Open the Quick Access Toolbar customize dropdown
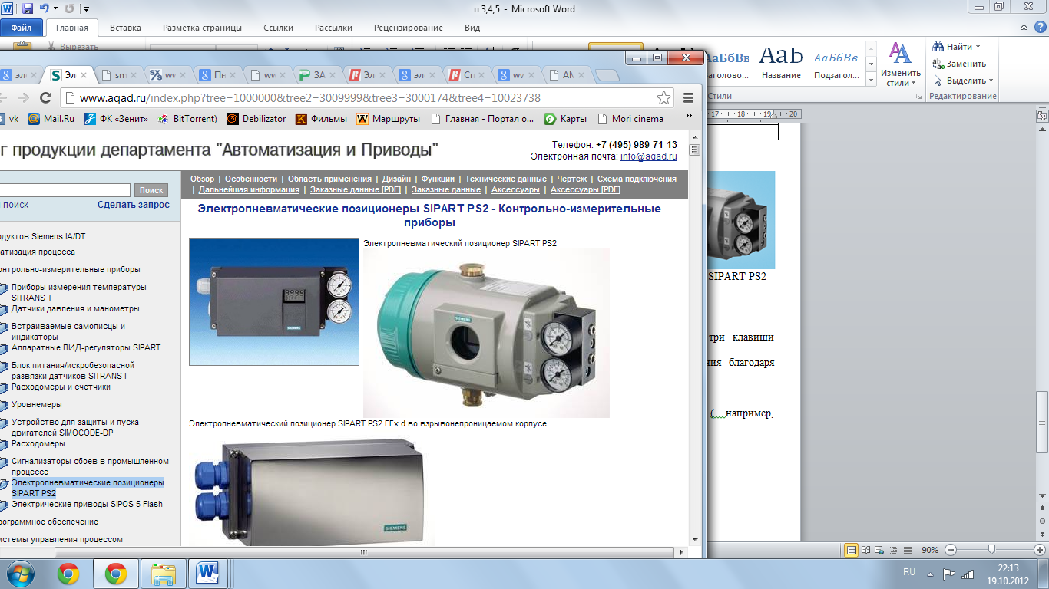 (85, 9)
